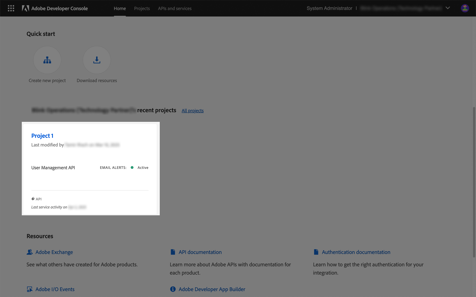Click the Authentication documentation file icon
This screenshot has height=297, width=476.
[316, 252]
